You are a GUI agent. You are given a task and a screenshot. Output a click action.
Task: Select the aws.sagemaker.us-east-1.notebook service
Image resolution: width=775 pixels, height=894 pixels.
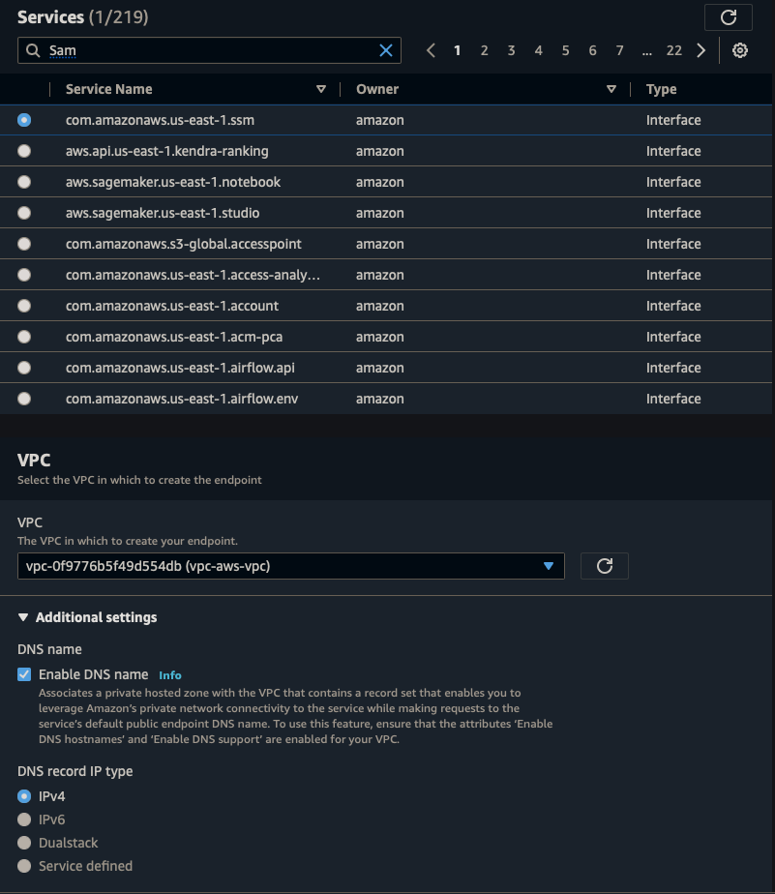tap(23, 182)
